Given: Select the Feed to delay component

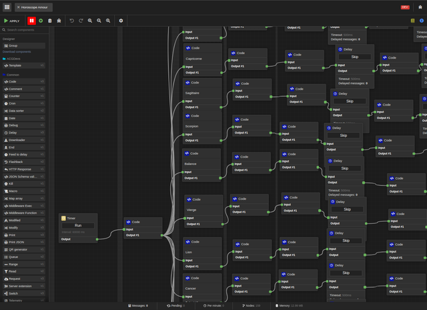Looking at the screenshot, I should click(24, 154).
